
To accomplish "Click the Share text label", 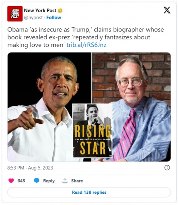I will click(x=77, y=181).
